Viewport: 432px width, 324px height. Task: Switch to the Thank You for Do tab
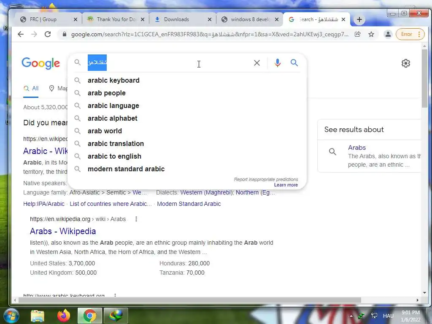(116, 19)
